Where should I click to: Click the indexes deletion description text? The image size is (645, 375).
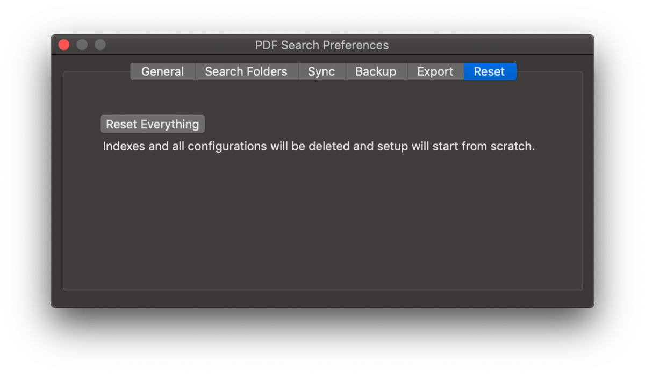click(x=319, y=146)
